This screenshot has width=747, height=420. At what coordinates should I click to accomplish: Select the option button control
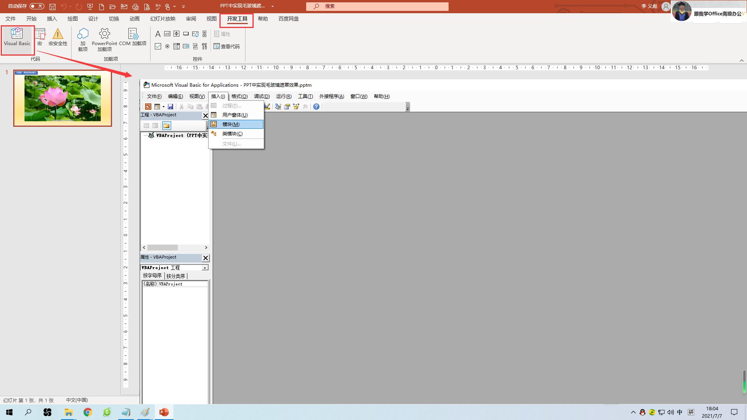(167, 46)
